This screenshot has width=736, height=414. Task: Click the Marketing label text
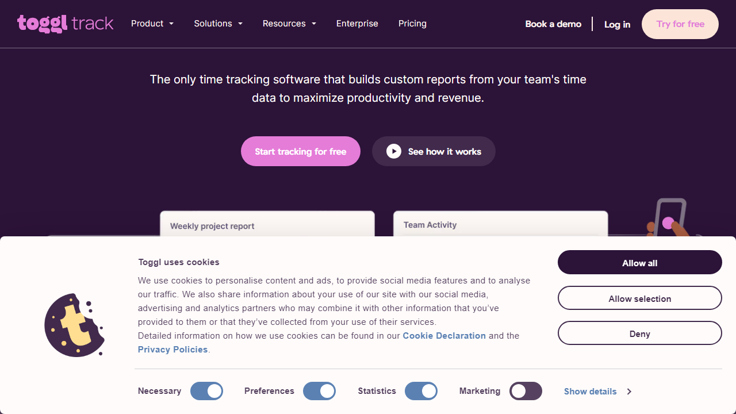pos(480,391)
